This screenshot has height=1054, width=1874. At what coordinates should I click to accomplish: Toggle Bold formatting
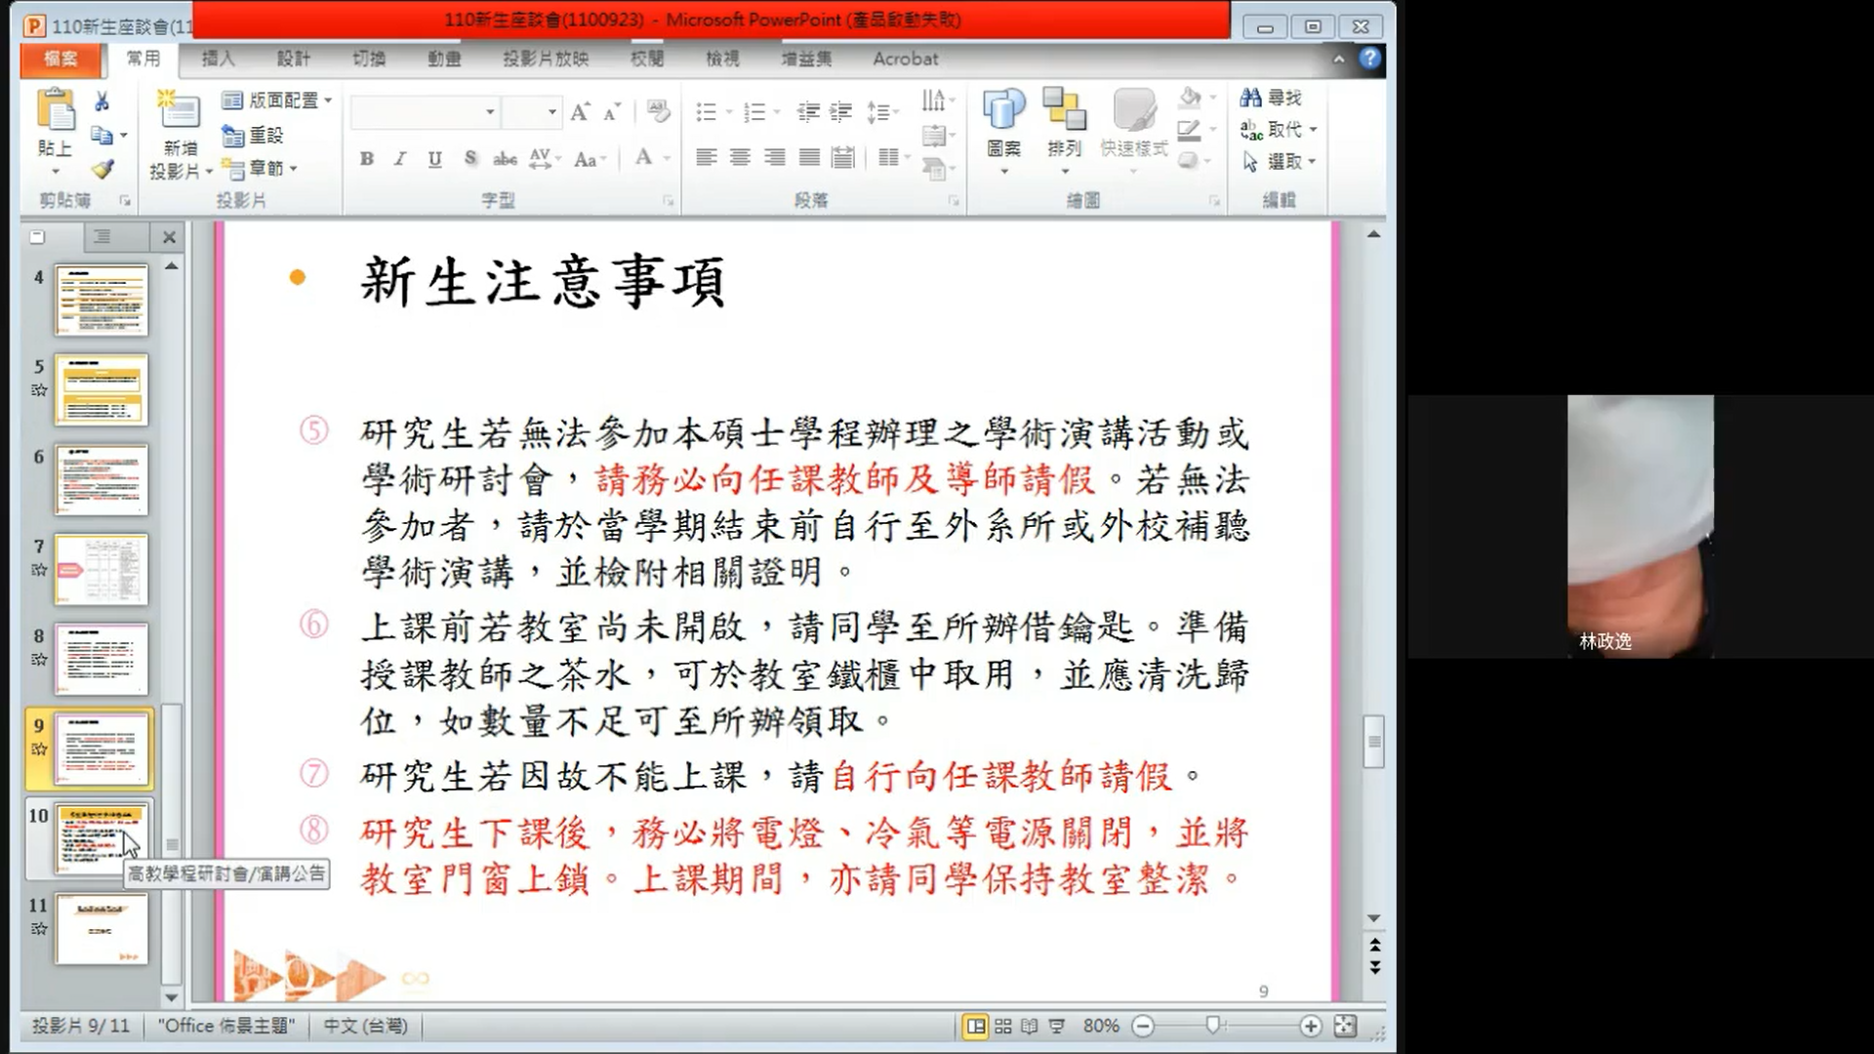click(x=367, y=159)
